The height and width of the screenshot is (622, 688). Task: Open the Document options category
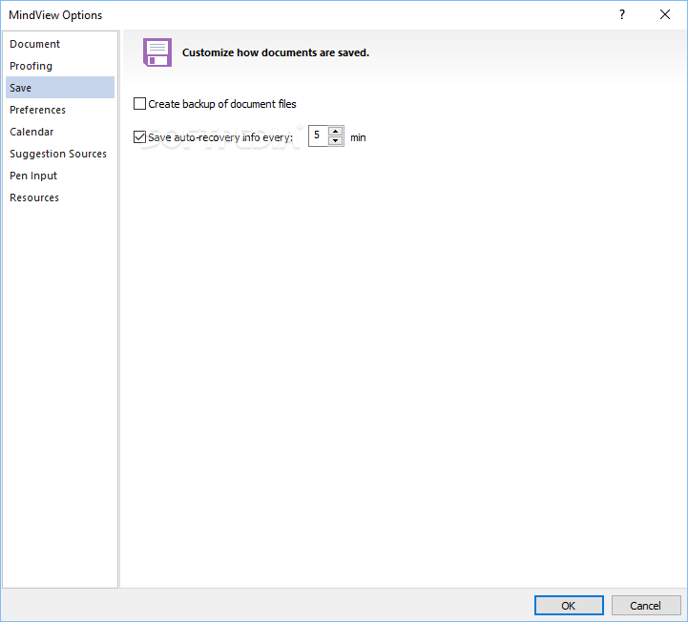[60, 44]
